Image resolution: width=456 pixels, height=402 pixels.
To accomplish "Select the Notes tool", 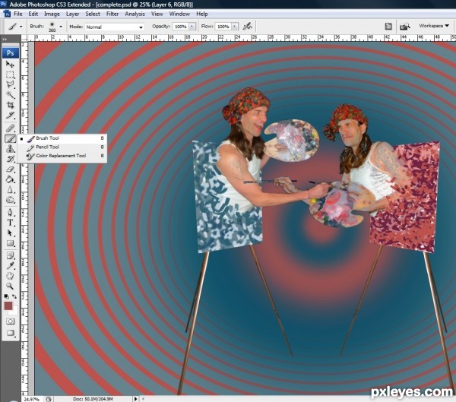I will tap(10, 255).
